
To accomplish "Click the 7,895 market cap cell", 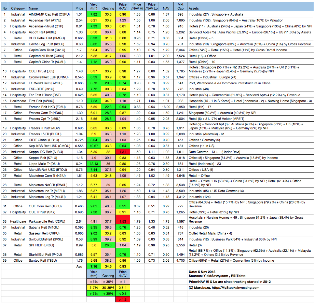I will click(x=180, y=20).
